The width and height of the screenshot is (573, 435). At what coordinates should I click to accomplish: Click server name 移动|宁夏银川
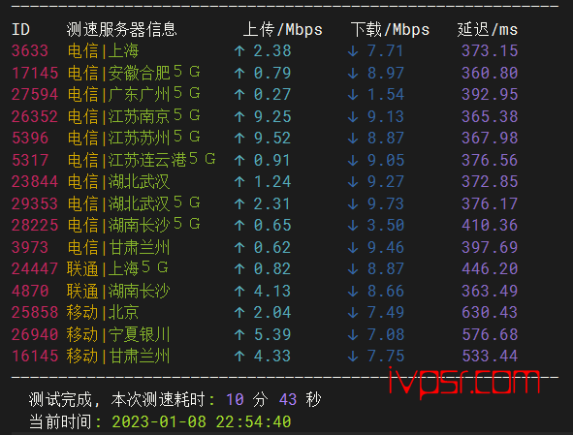tap(118, 334)
